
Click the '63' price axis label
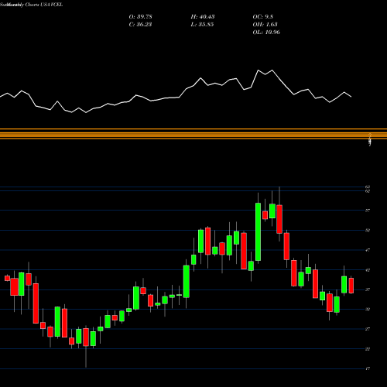pos(368,187)
